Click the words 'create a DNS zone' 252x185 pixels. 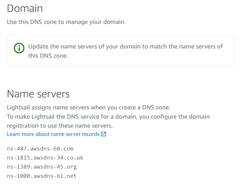point(147,108)
